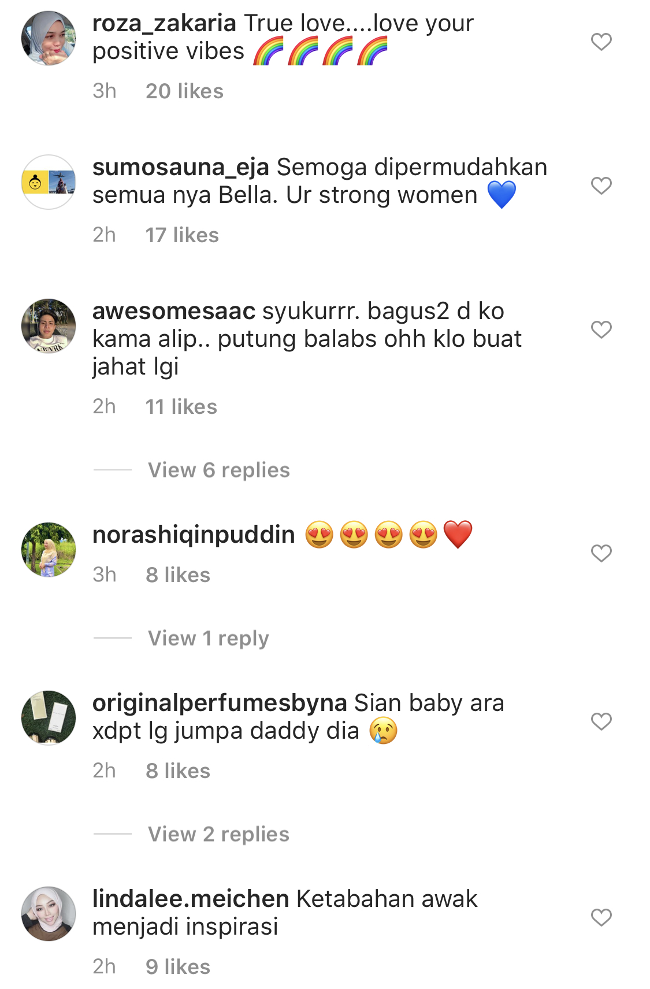Expand View 6 replies under awesomesaac
The image size is (650, 989).
click(218, 470)
